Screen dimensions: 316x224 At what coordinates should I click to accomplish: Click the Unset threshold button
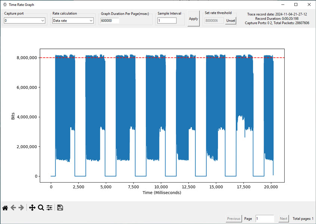pyautogui.click(x=231, y=21)
